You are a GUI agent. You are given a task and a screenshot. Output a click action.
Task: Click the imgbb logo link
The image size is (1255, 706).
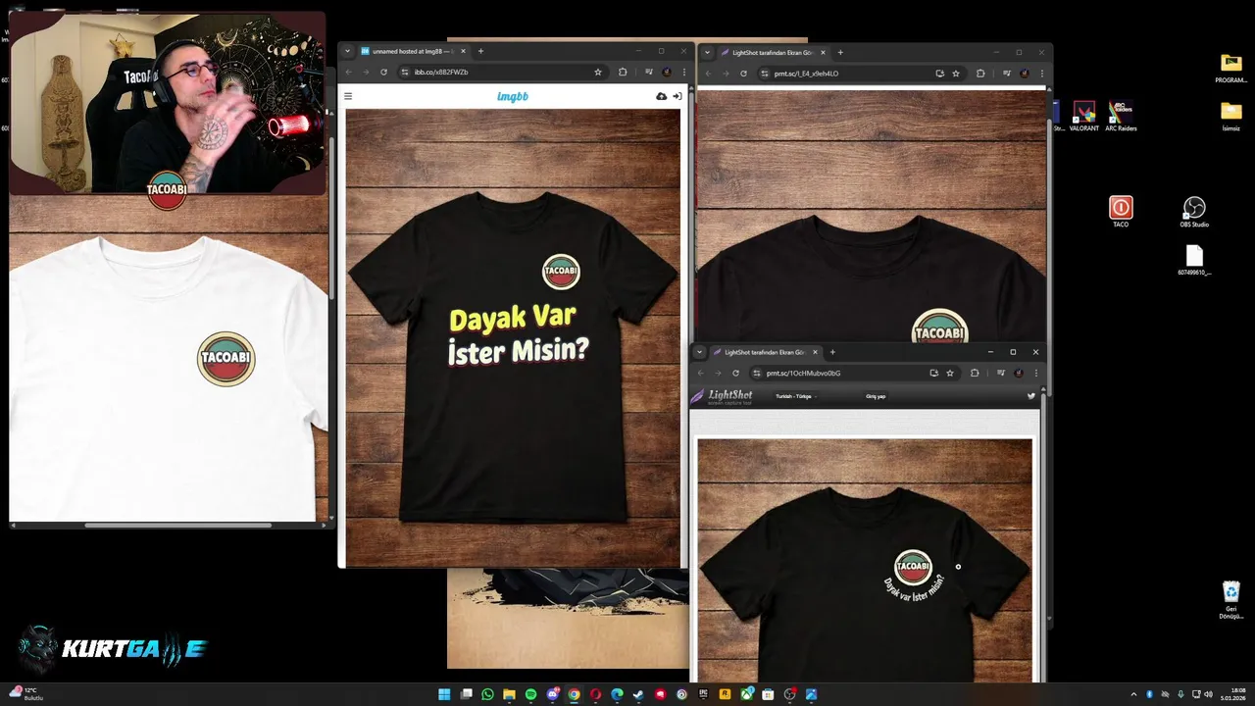click(x=513, y=96)
